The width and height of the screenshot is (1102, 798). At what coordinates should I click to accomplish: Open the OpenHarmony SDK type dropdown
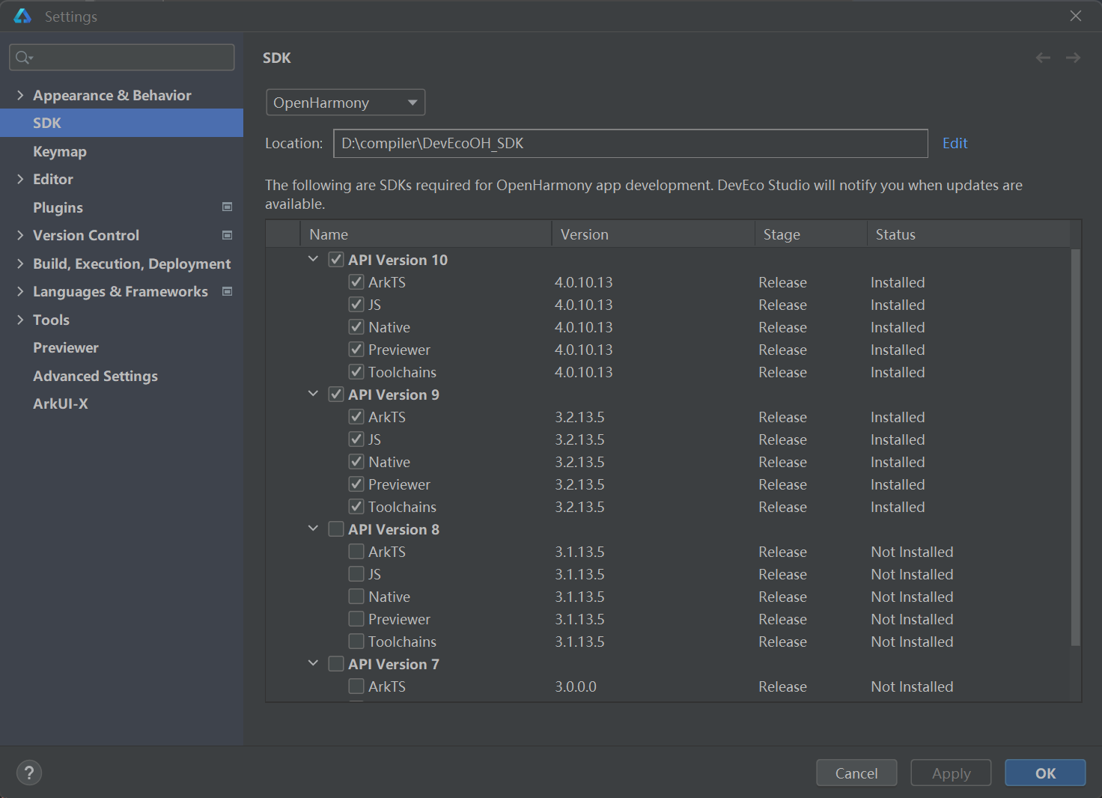click(x=345, y=103)
